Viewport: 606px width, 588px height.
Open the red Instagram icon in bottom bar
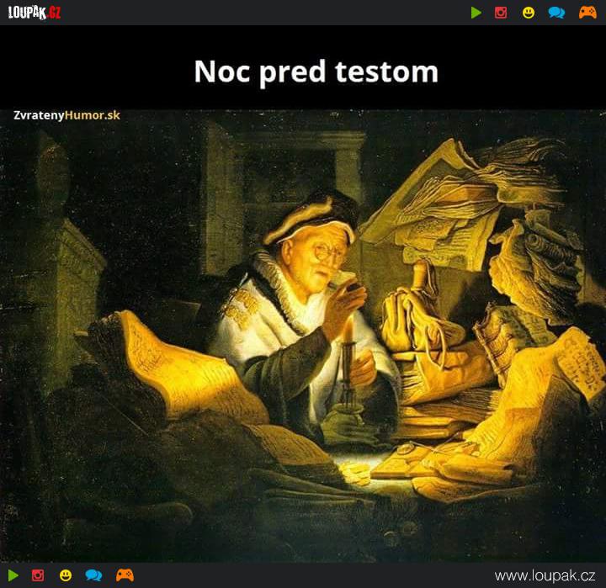tap(38, 575)
